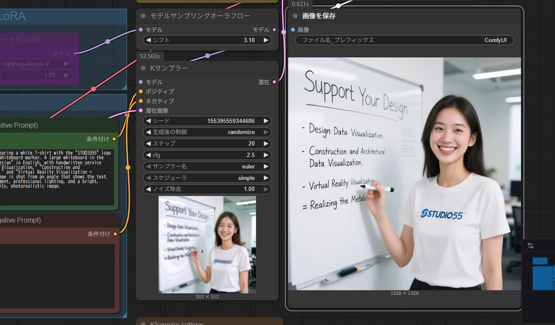
Task: Decrease シフト value with left arrow
Action: [148, 40]
